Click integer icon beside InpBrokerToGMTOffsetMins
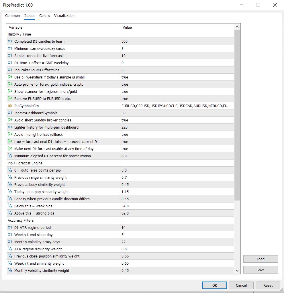Image resolution: width=284 pixels, height=293 pixels. coord(10,70)
